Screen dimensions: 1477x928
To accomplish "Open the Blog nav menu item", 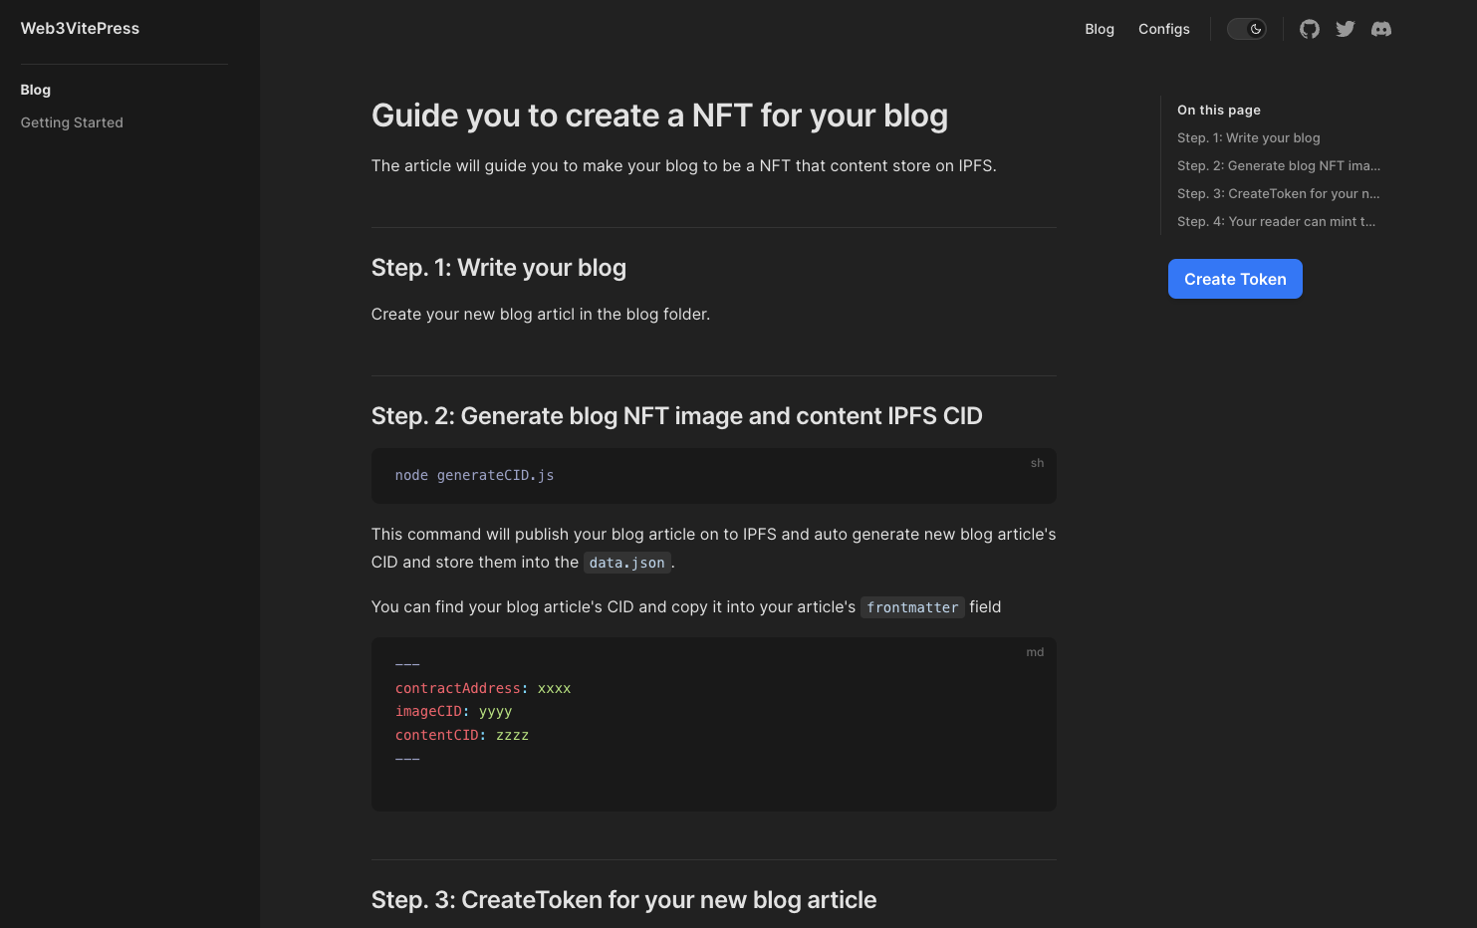I will [x=1100, y=29].
